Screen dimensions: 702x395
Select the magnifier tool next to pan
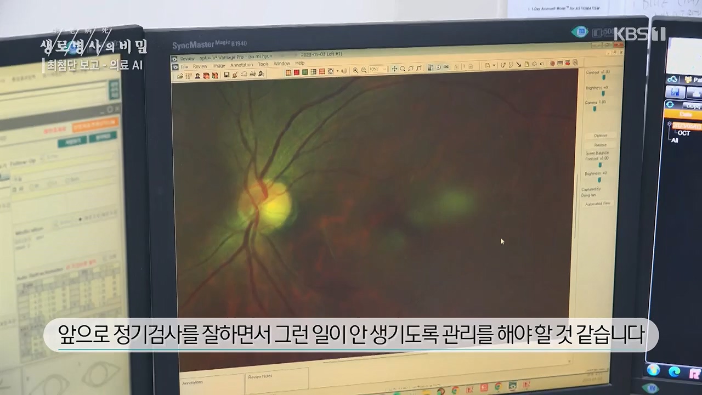[403, 69]
